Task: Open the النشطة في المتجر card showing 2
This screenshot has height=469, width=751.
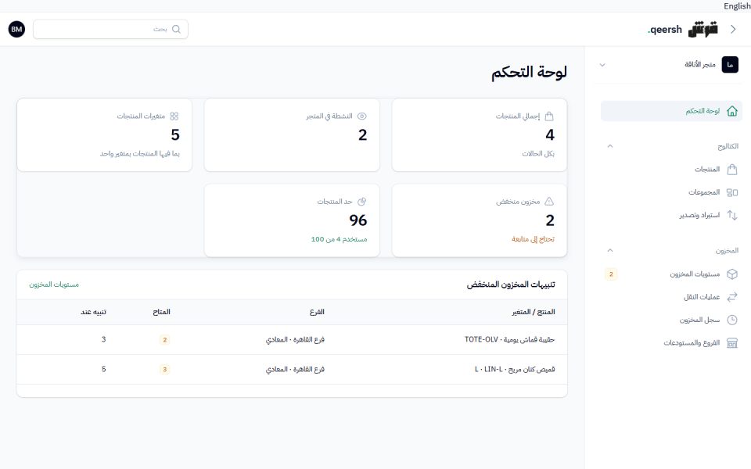Action: tap(292, 135)
